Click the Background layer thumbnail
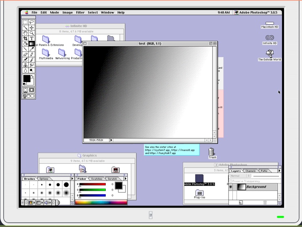Image resolution: width=302 pixels, height=227 pixels. click(242, 187)
